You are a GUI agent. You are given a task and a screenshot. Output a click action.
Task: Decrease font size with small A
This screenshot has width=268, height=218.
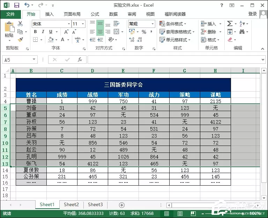(74, 32)
